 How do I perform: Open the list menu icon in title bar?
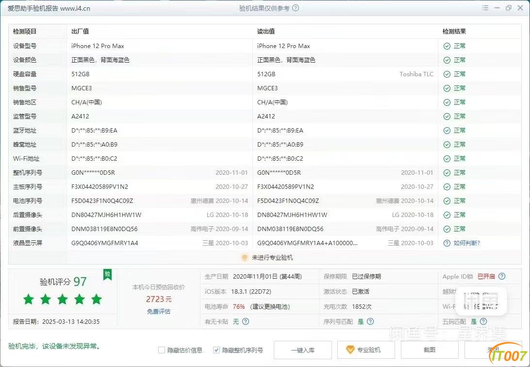click(485, 8)
